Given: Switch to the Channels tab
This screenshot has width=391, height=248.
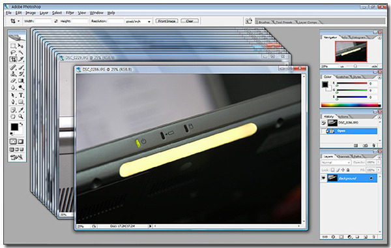Looking at the screenshot, I should (343, 157).
